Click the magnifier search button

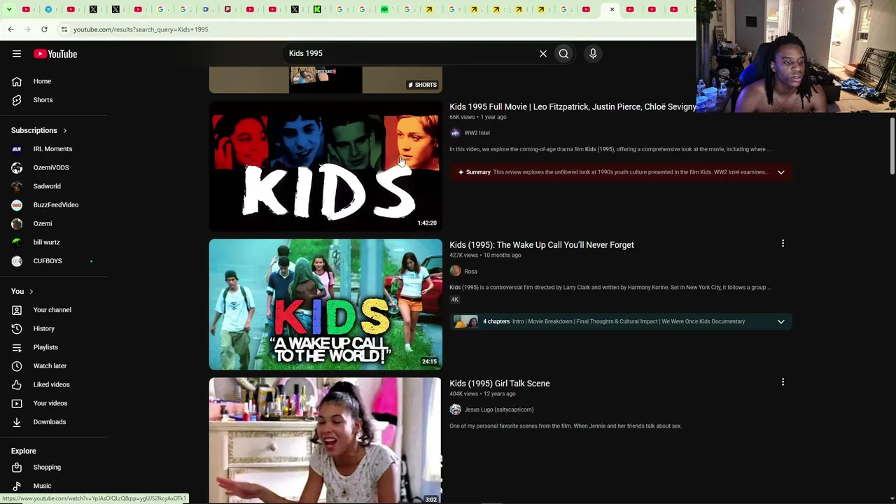coord(563,53)
